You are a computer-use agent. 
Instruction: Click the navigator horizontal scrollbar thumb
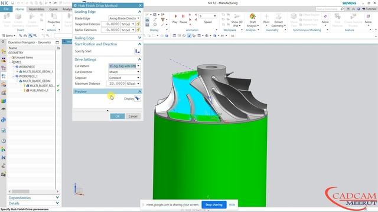(x=21, y=191)
